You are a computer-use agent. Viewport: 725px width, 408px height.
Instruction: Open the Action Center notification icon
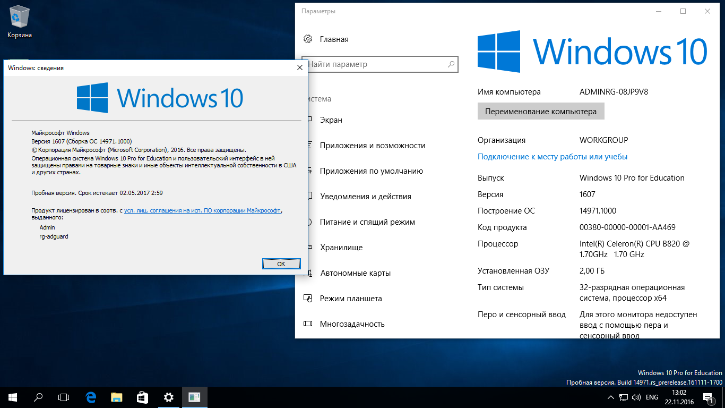(707, 397)
